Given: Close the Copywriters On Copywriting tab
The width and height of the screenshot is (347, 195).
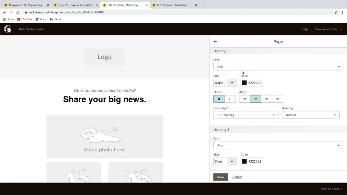Looking at the screenshot, I should (48, 5).
